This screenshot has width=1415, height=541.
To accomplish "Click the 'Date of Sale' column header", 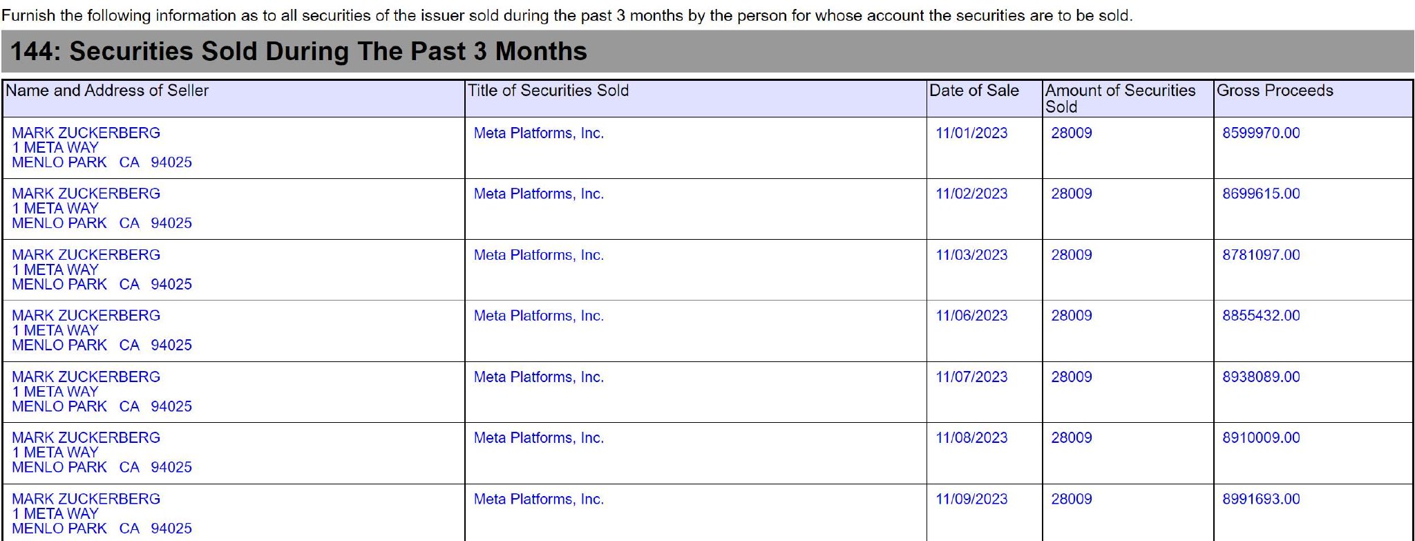I will coord(974,91).
